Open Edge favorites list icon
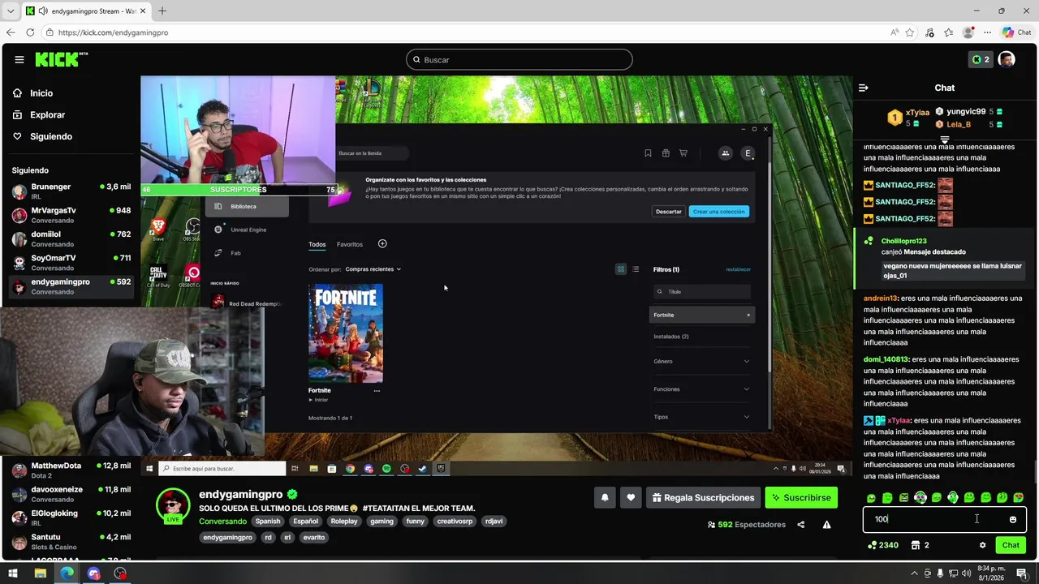This screenshot has height=584, width=1039. click(x=949, y=32)
